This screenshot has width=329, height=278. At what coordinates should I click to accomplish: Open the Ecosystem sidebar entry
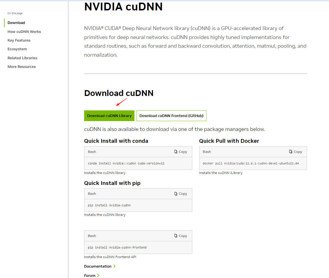coord(16,49)
